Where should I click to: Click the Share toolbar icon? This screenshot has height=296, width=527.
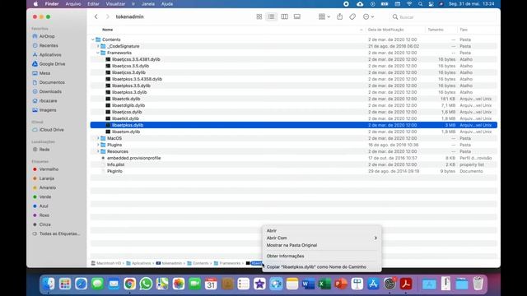click(x=340, y=16)
